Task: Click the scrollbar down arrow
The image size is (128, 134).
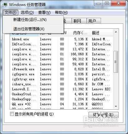Action: tap(116, 106)
